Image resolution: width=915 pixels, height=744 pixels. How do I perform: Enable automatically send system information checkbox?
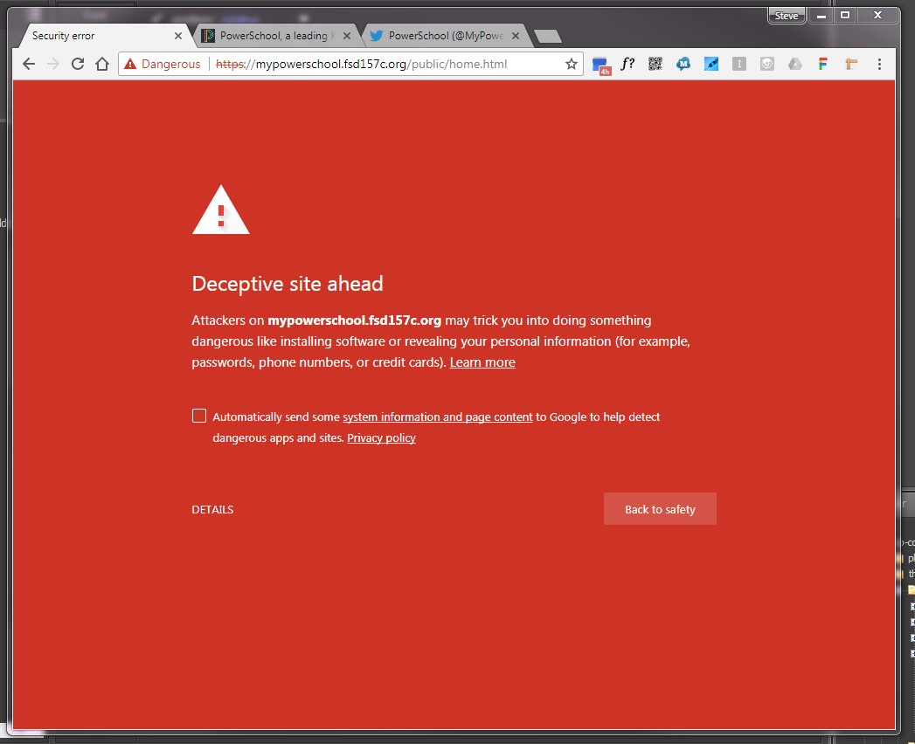coord(199,416)
